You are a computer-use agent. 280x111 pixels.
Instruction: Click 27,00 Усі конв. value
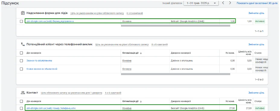[x=232, y=108]
